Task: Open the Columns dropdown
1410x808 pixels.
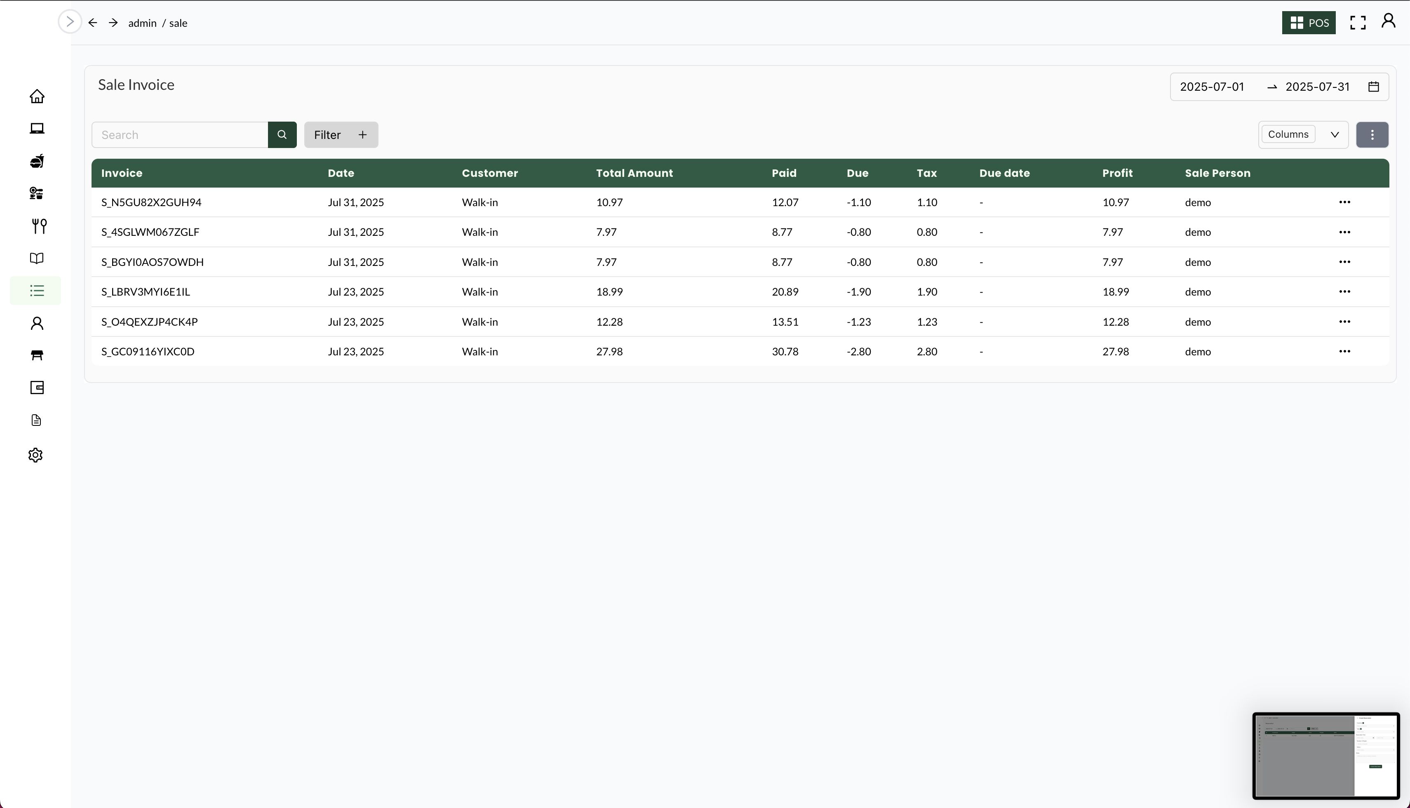Action: [1302, 135]
